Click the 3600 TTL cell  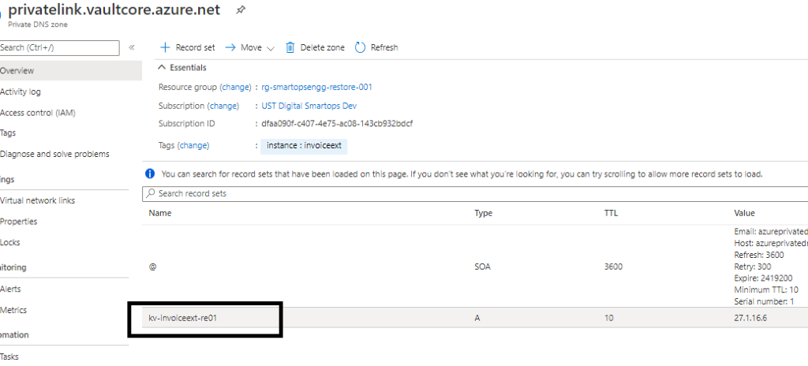point(613,267)
